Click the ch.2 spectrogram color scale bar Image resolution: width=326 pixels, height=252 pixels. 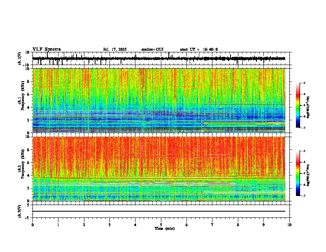[298, 173]
